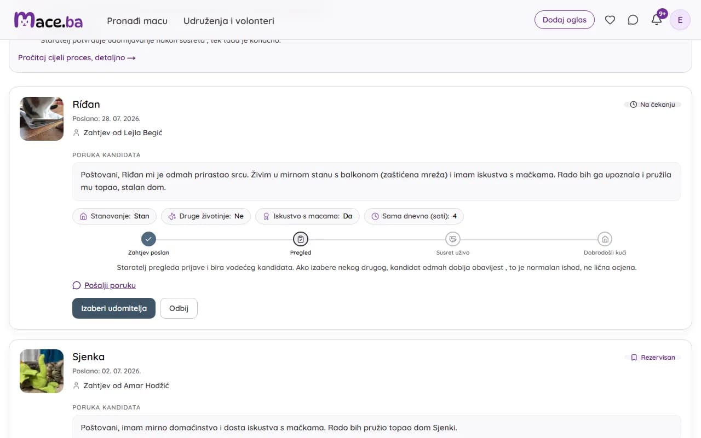This screenshot has width=701, height=438.
Task: Click the house icon in 'Stanovanje: Stan' chip
Action: 83,216
